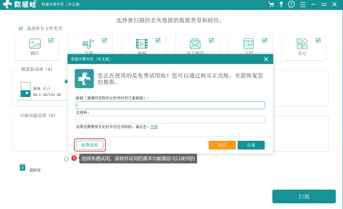Open the 支持 support link
Image resolution: width=343 pixels, height=209 pixels.
[154, 127]
